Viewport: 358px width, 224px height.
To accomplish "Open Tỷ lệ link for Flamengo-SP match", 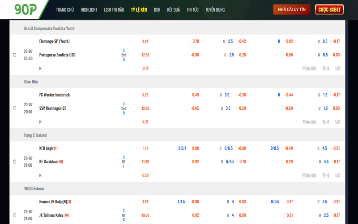I will [x=326, y=68].
